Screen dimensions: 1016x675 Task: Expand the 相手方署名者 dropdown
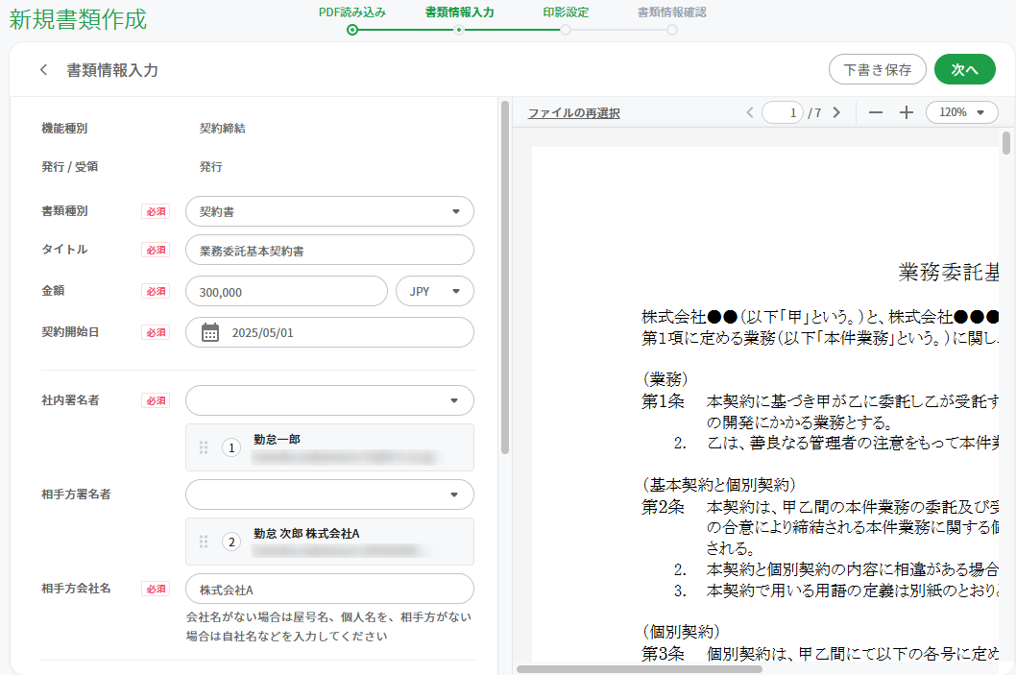point(329,494)
